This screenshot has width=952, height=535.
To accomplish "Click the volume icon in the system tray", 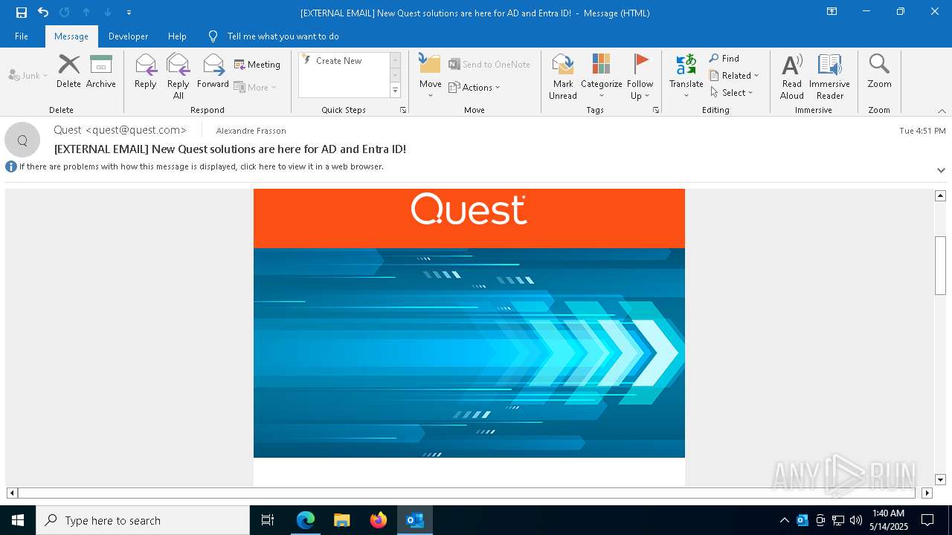I will (x=856, y=520).
